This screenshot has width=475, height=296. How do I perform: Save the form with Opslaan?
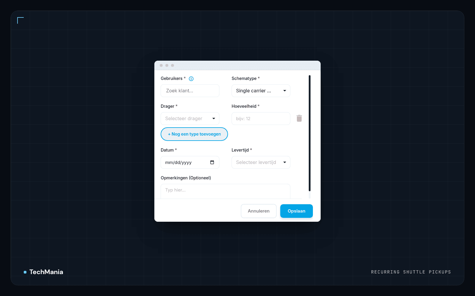click(x=297, y=211)
